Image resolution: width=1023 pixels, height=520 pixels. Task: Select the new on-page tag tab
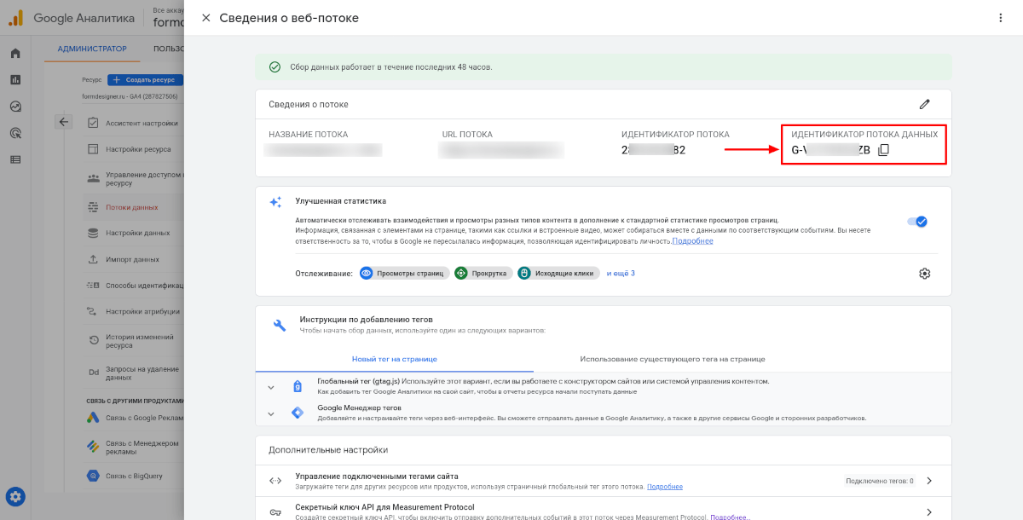click(x=394, y=359)
